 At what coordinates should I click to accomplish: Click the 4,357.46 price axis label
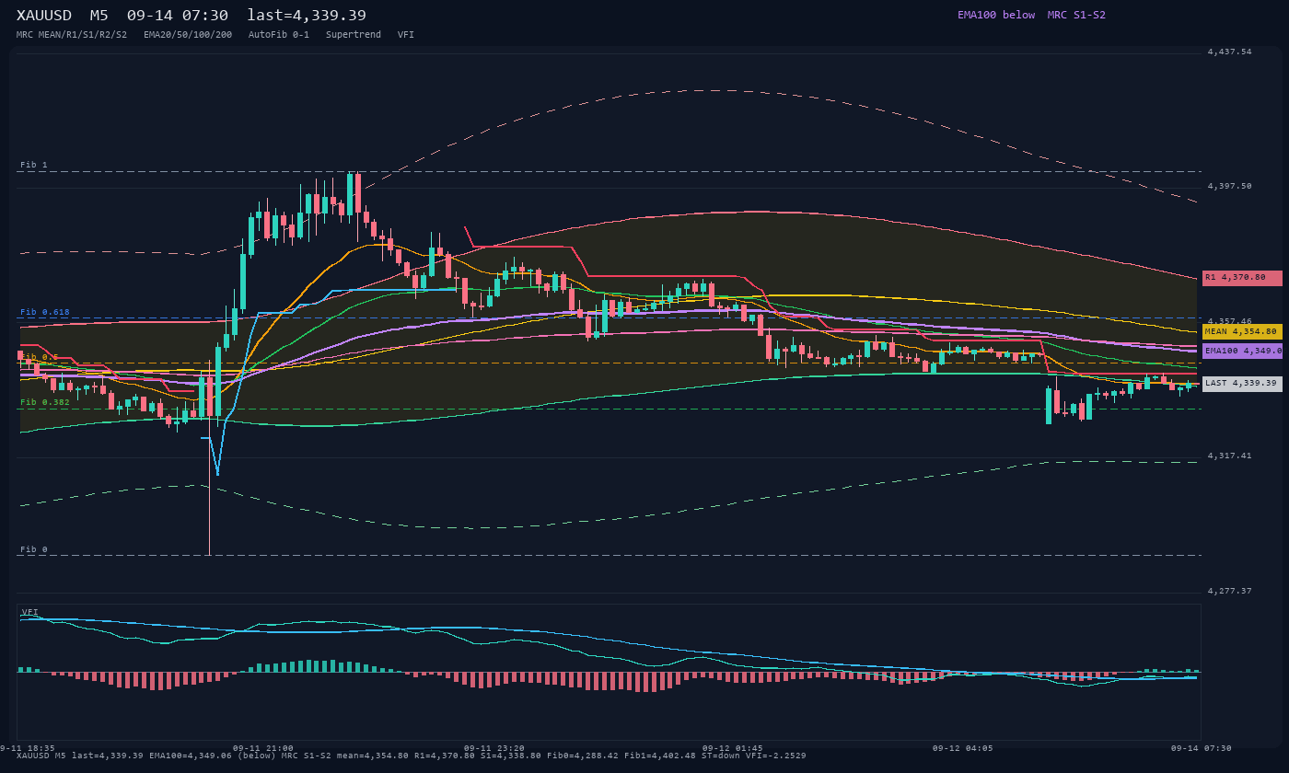1229,321
